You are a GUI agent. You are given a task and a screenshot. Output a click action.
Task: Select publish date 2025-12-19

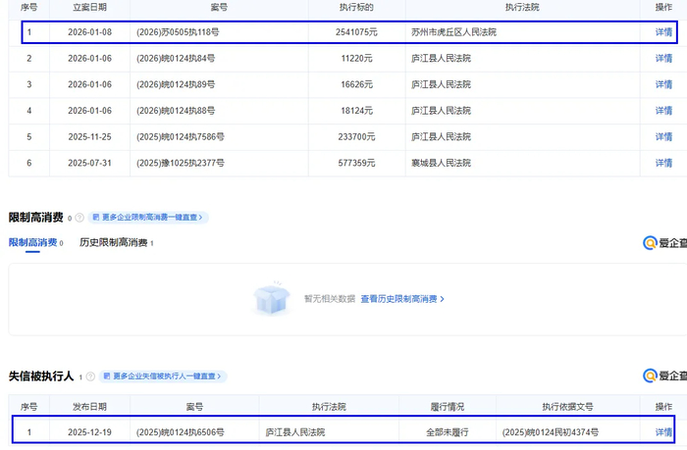pos(90,432)
